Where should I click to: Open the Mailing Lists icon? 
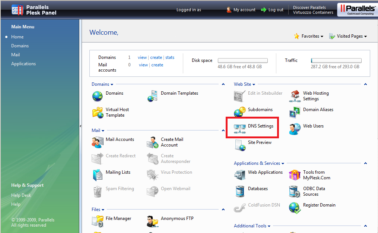point(97,175)
